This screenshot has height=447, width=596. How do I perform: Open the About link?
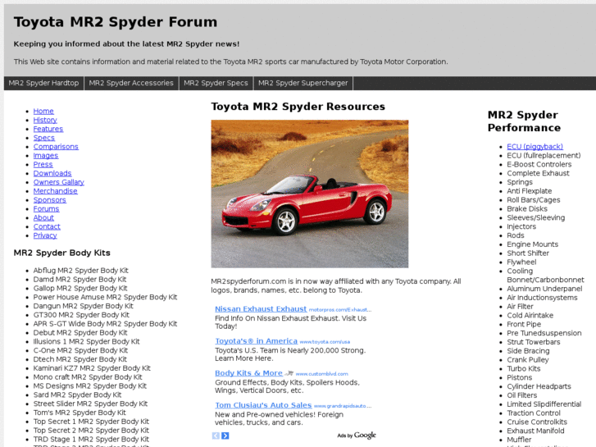point(43,217)
